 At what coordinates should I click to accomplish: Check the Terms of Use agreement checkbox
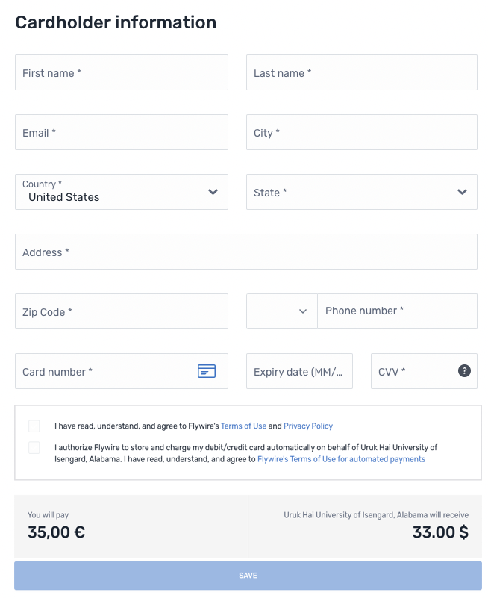pyautogui.click(x=34, y=426)
